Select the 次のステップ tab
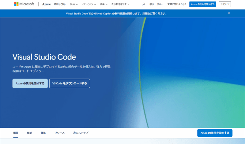This screenshot has height=144, width=245. 81,133
